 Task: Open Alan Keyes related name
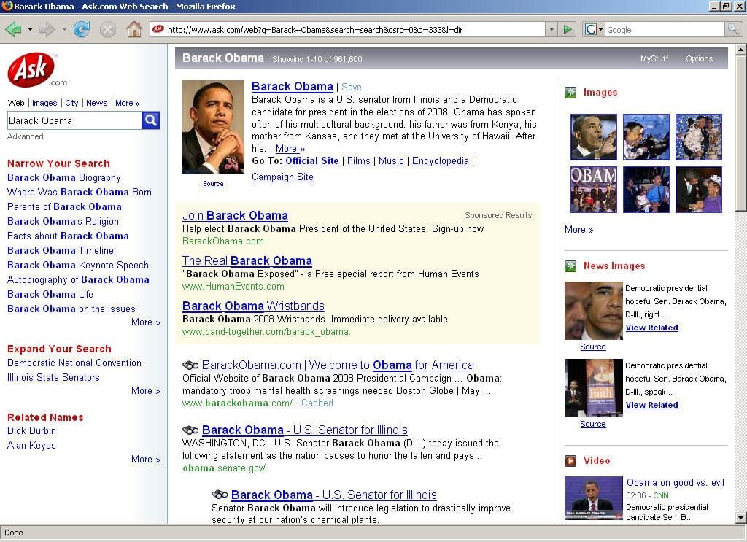click(x=31, y=445)
